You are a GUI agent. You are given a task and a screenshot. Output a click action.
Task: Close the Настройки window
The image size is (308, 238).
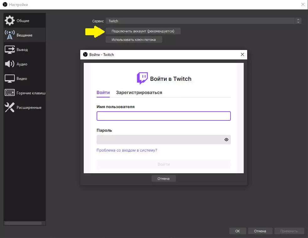tap(303, 4)
